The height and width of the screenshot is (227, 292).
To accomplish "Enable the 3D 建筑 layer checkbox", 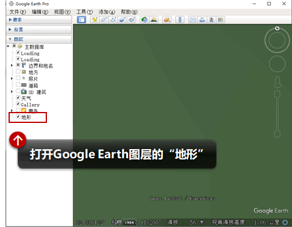I will (x=18, y=91).
